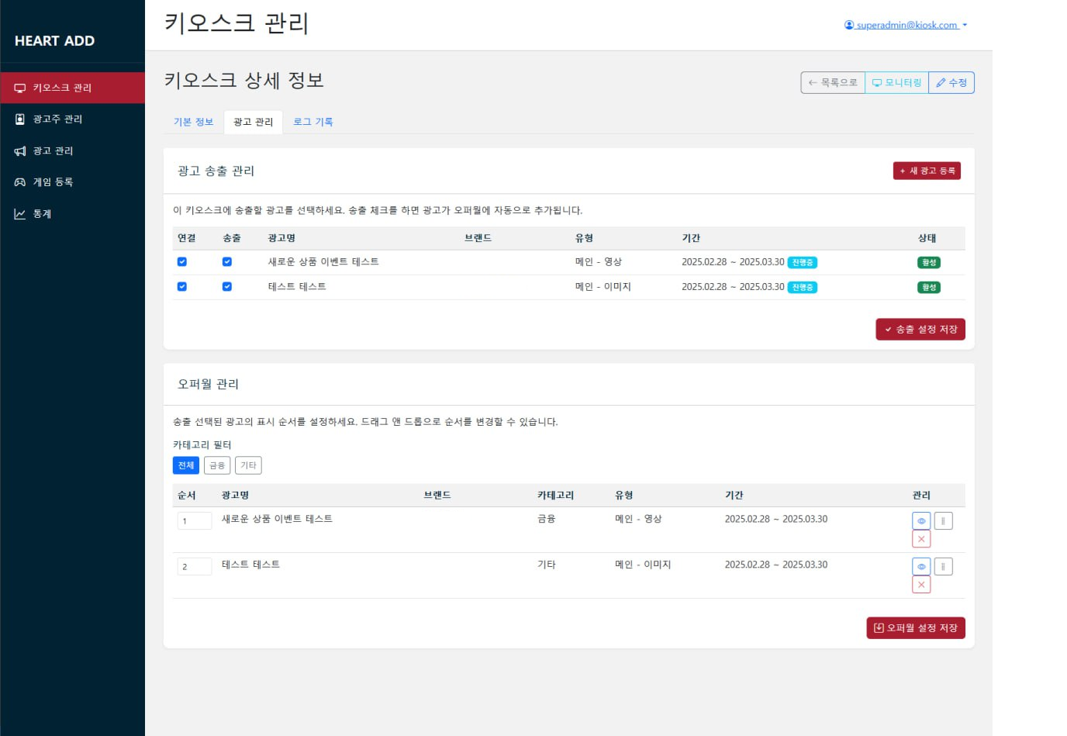Filter by 금융 category
This screenshot has height=736, width=1067.
point(217,465)
